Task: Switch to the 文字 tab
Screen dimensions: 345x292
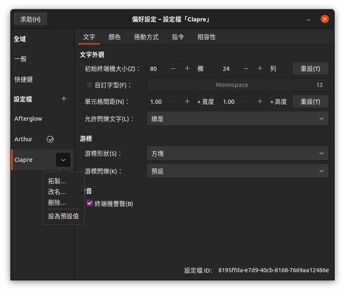Action: tap(89, 37)
